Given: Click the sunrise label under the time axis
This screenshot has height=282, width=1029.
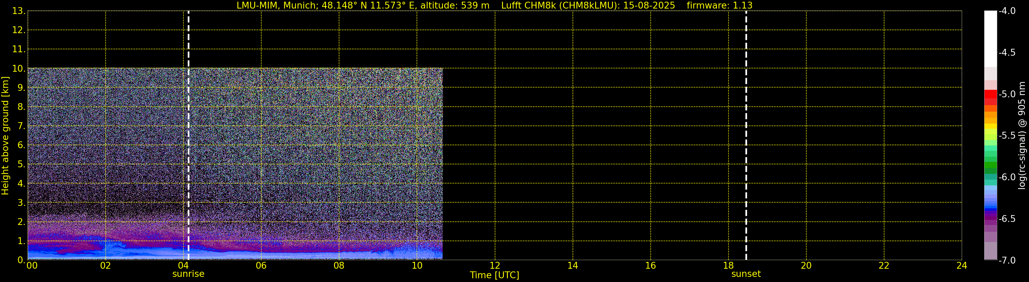Looking at the screenshot, I should (x=188, y=273).
